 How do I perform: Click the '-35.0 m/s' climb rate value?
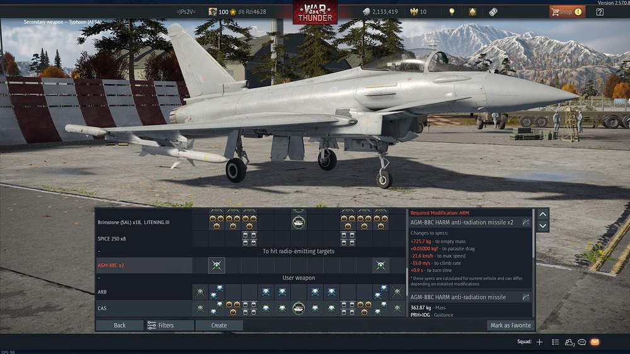click(420, 263)
